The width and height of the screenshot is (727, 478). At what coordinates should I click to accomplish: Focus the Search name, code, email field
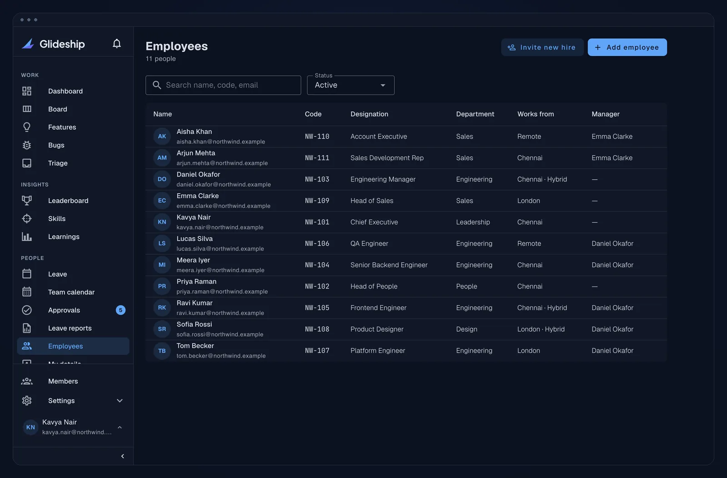click(223, 85)
